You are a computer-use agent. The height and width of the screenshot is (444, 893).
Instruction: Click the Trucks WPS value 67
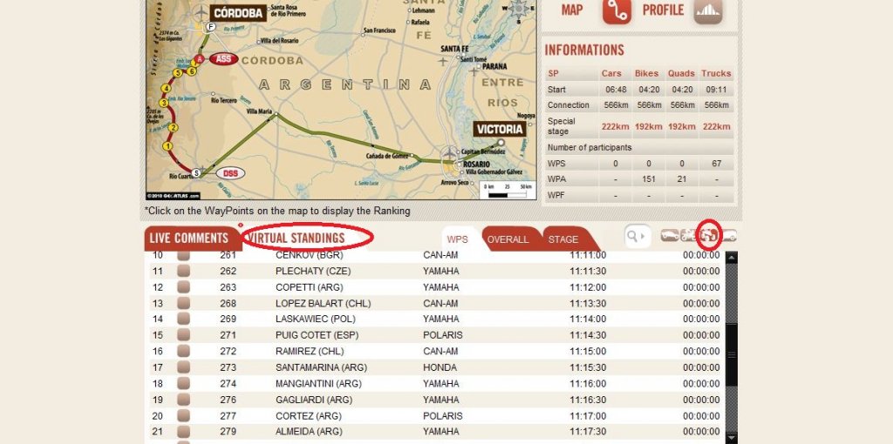[716, 164]
